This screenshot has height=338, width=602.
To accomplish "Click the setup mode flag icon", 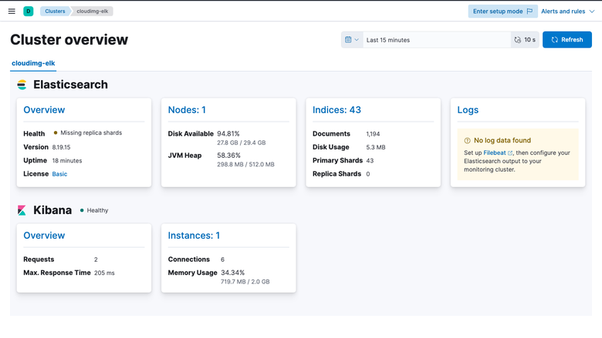I will click(529, 11).
